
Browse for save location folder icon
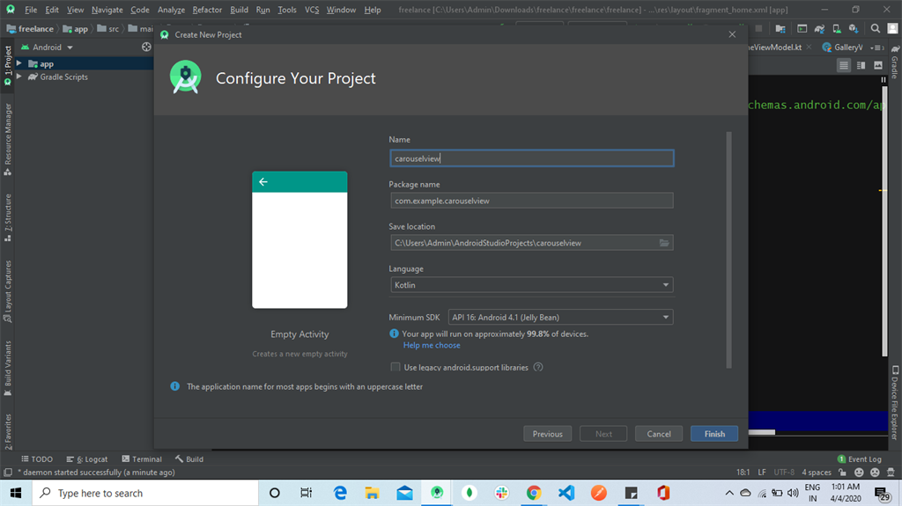tap(664, 243)
